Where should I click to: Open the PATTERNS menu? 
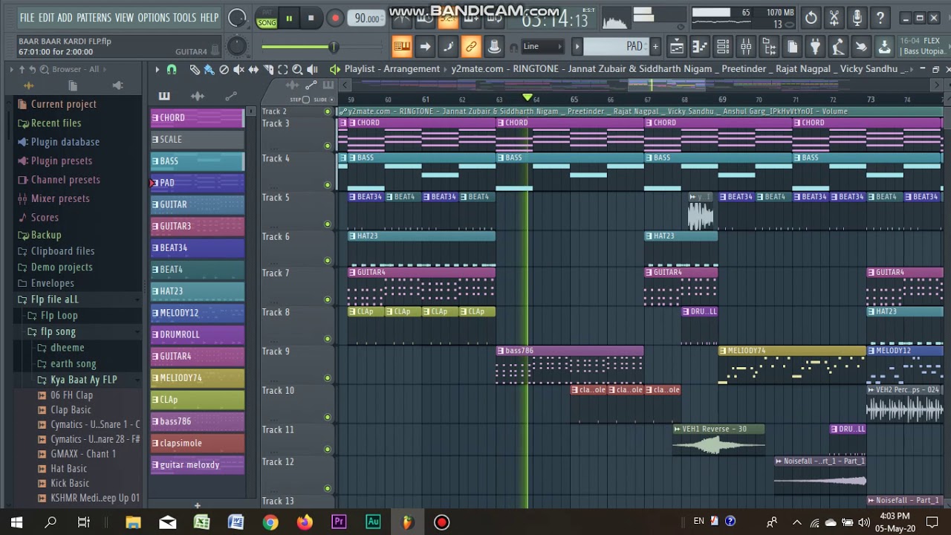tap(94, 18)
